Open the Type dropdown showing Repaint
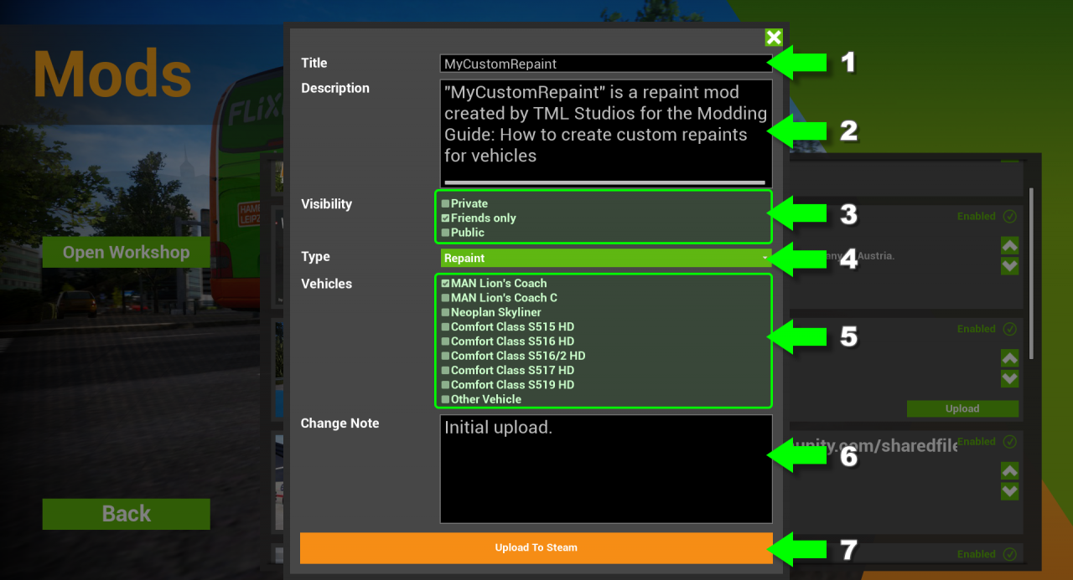The image size is (1073, 580). coord(605,258)
